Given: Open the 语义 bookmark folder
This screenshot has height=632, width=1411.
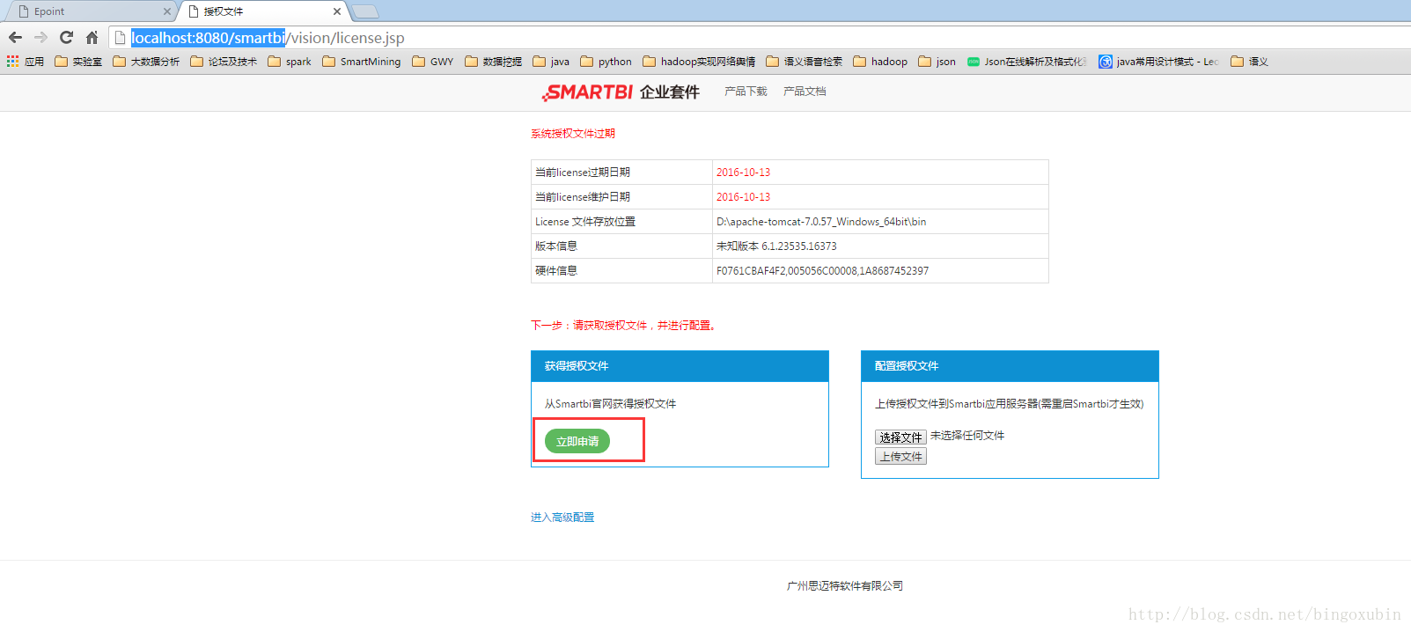Looking at the screenshot, I should (x=1250, y=62).
